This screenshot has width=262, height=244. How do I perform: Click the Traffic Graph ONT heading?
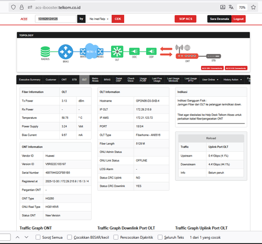tap(36, 228)
